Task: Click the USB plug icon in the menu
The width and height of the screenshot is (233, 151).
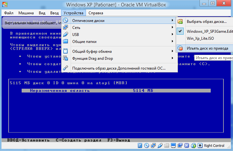Action: coord(66,34)
